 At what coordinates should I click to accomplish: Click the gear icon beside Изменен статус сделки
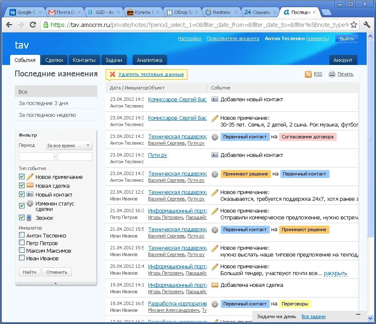[30, 203]
